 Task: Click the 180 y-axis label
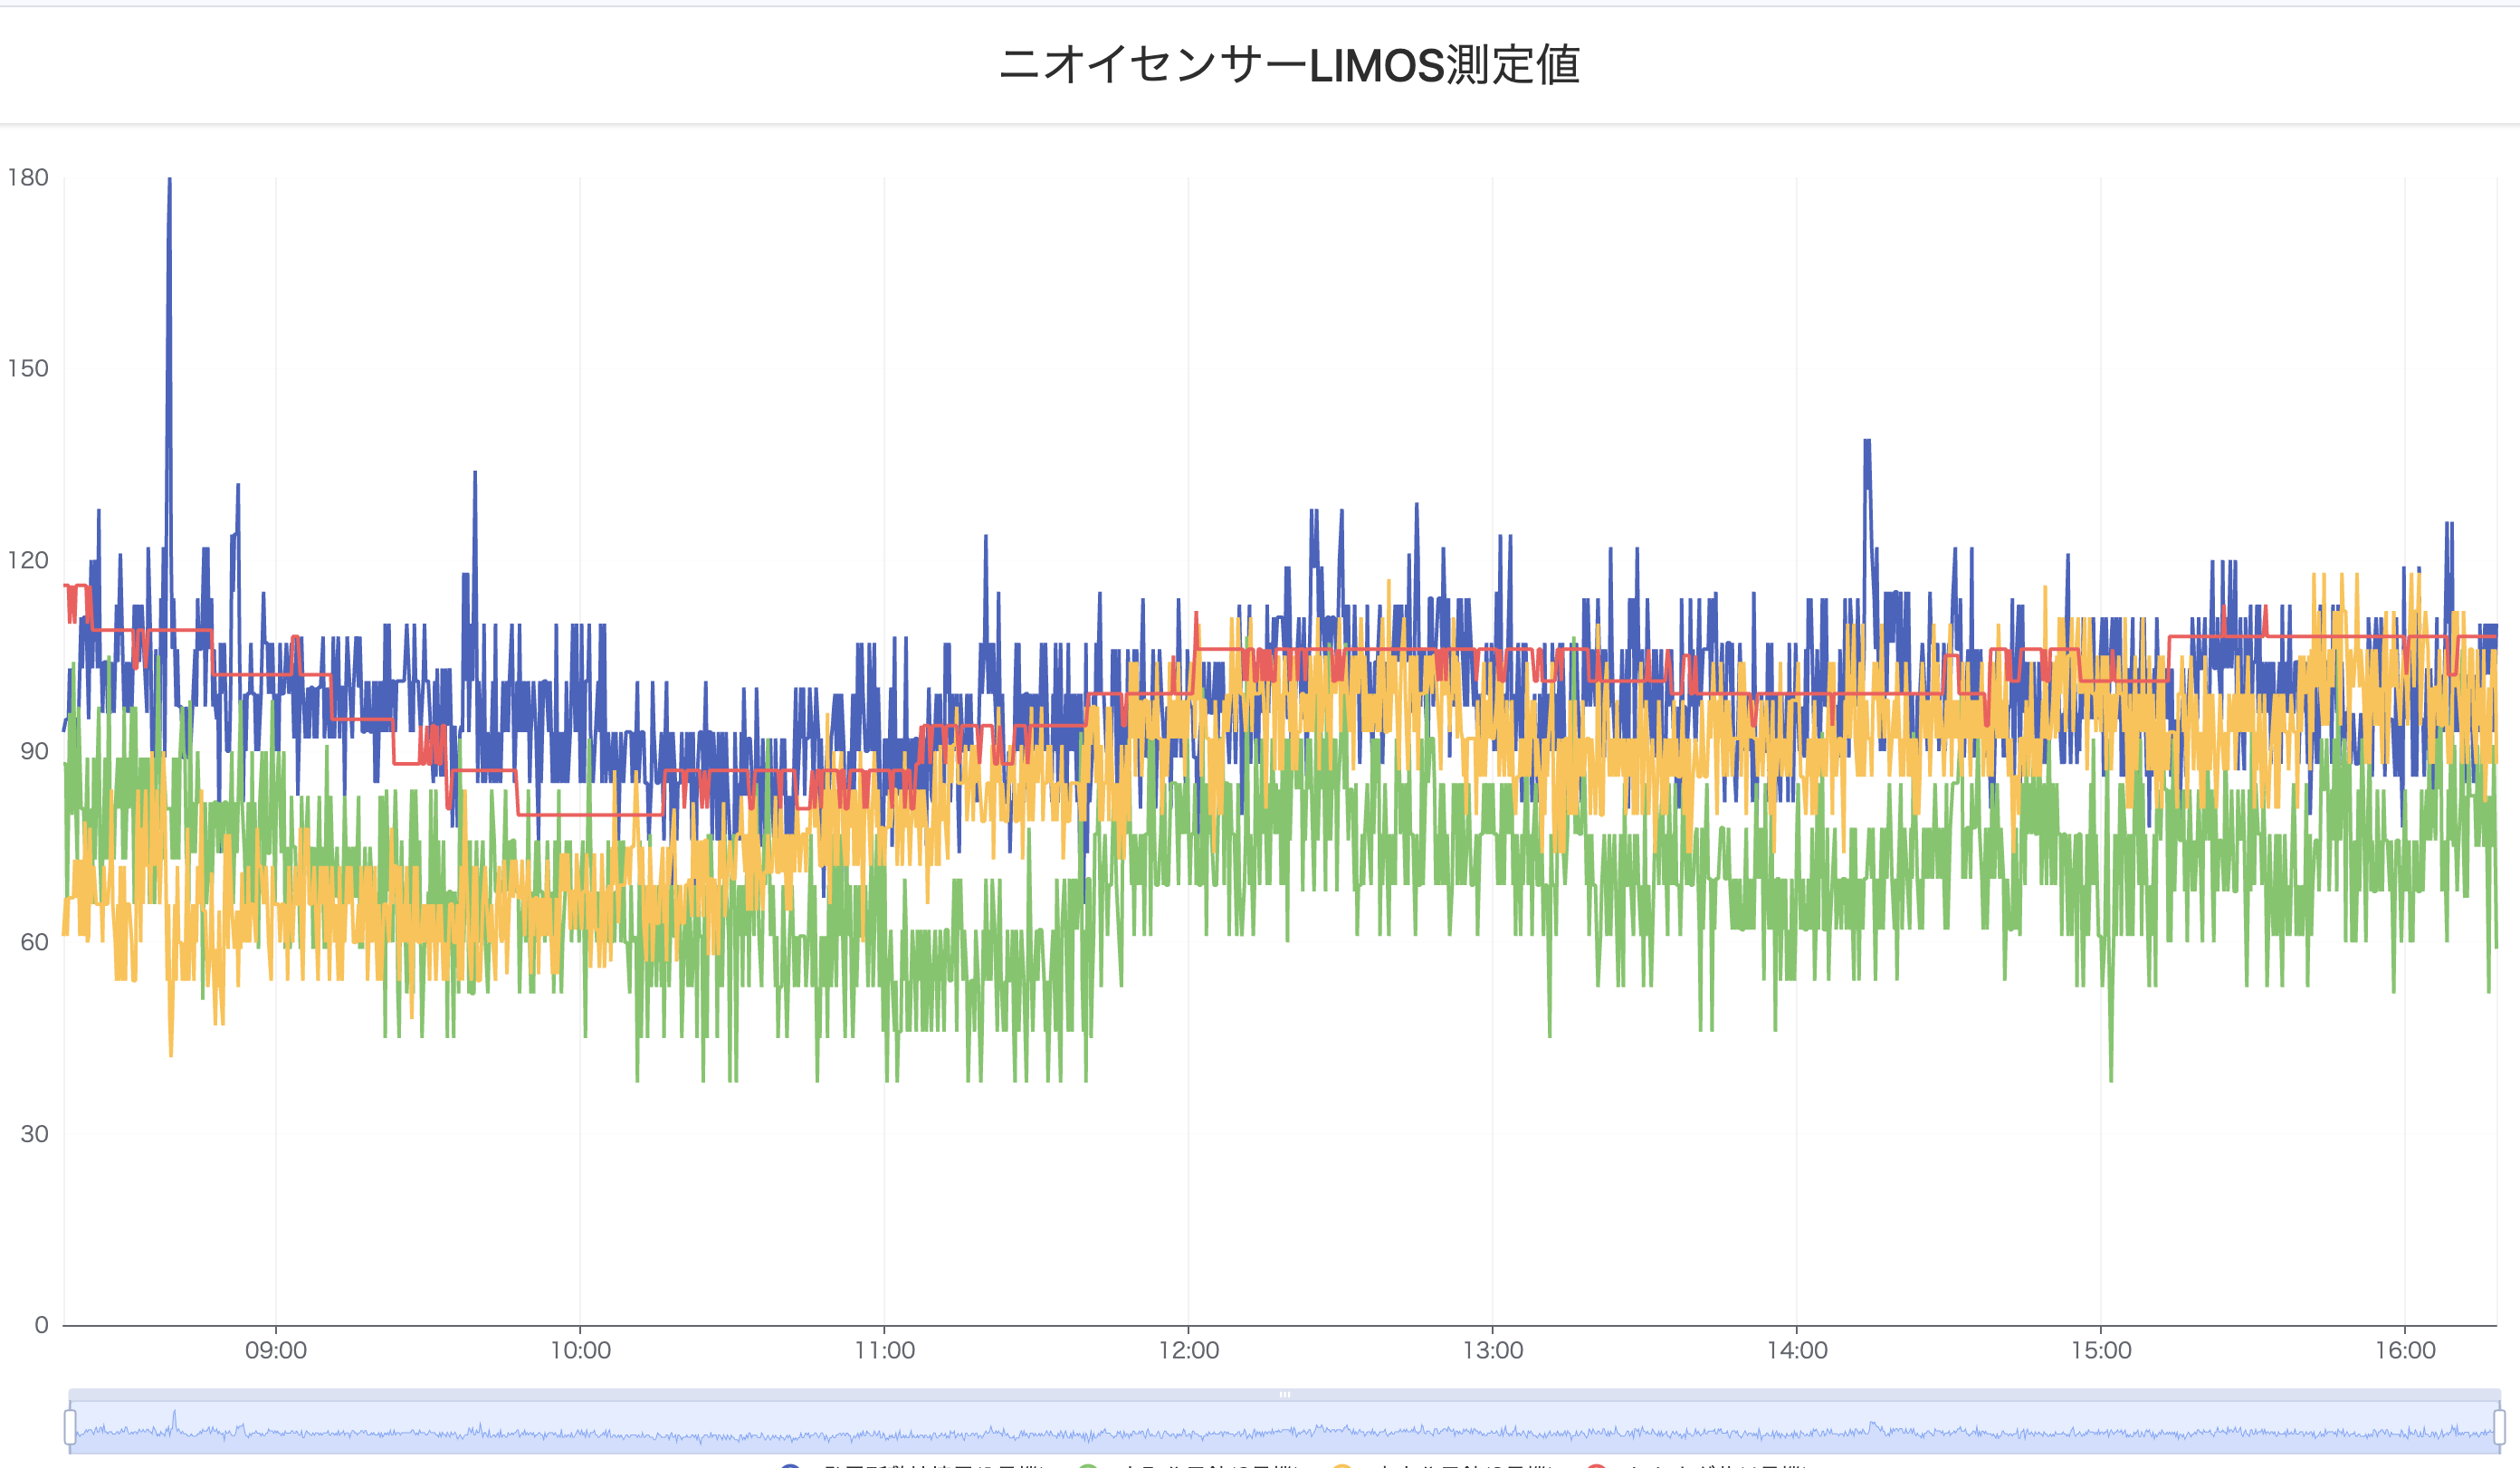28,177
